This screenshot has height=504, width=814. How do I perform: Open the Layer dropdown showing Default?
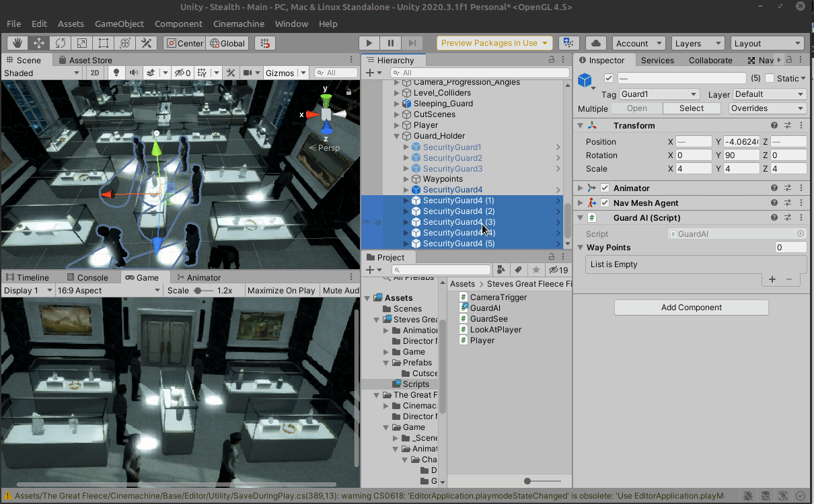769,95
